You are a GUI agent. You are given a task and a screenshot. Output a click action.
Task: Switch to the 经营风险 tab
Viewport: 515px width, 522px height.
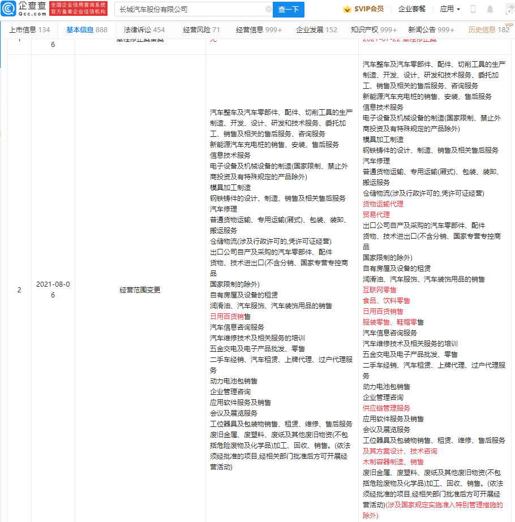(x=201, y=29)
